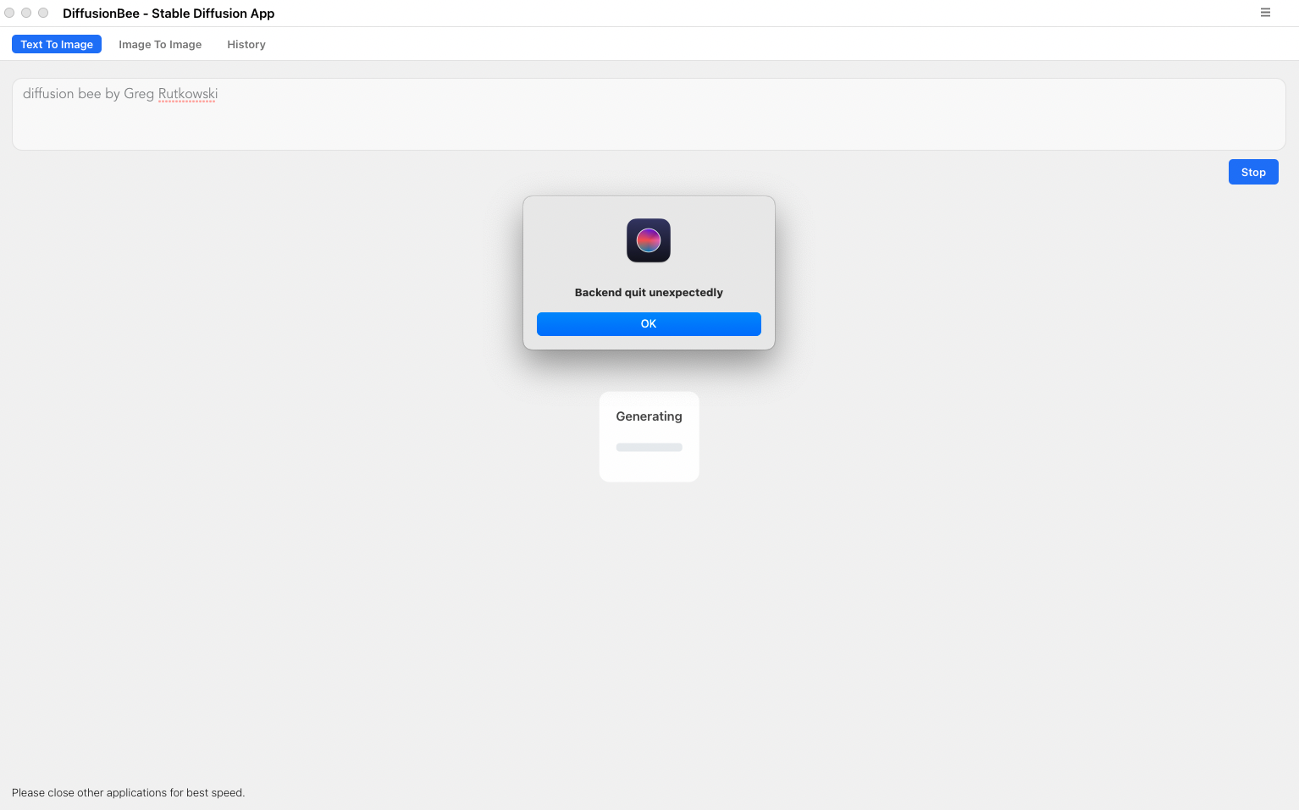Select the underlined word Rutkowski in the prompt
The height and width of the screenshot is (810, 1299).
point(187,93)
